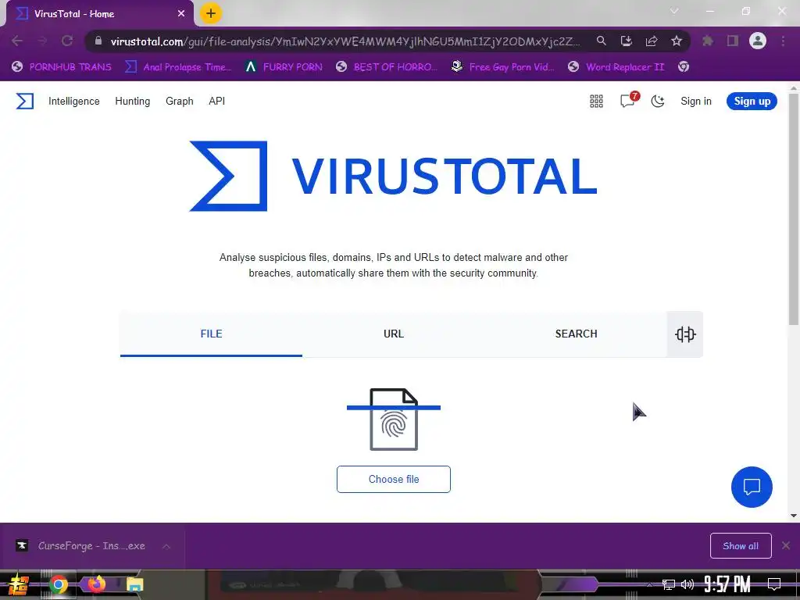This screenshot has height=600, width=800.
Task: Click the magnifier zoom icon in address bar
Action: [602, 41]
